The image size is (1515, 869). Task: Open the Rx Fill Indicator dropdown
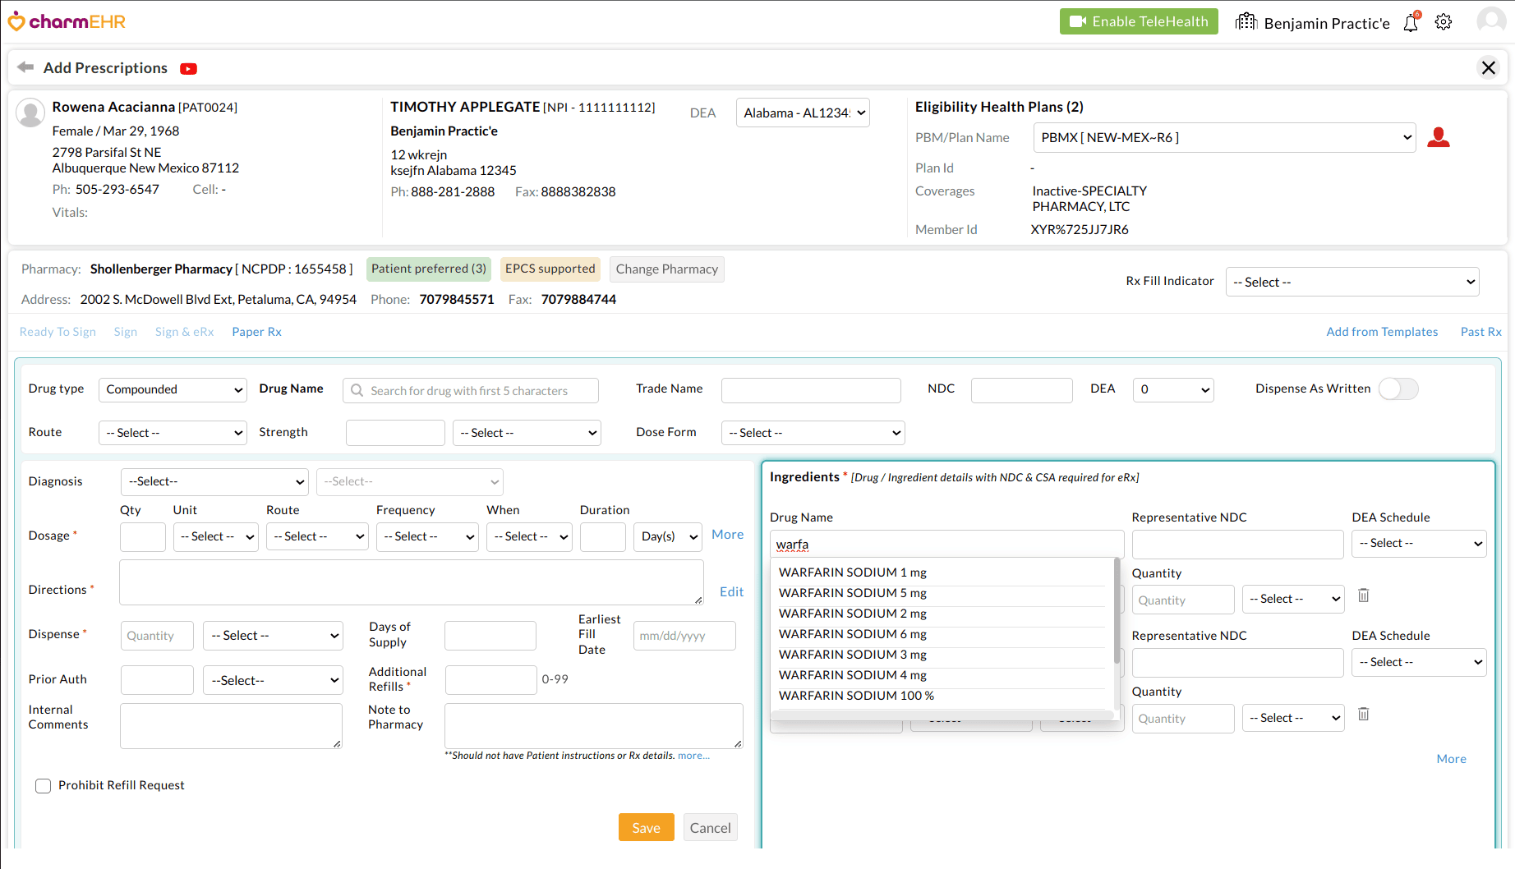[1352, 283]
